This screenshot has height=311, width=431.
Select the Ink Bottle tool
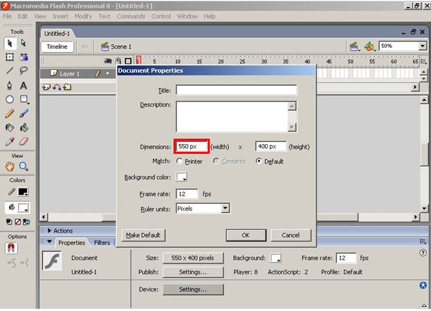click(10, 127)
